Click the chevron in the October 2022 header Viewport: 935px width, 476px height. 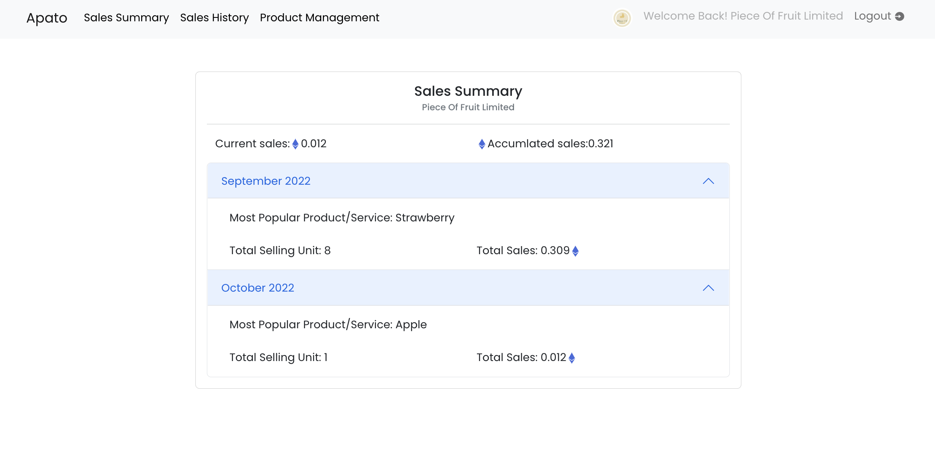point(708,288)
